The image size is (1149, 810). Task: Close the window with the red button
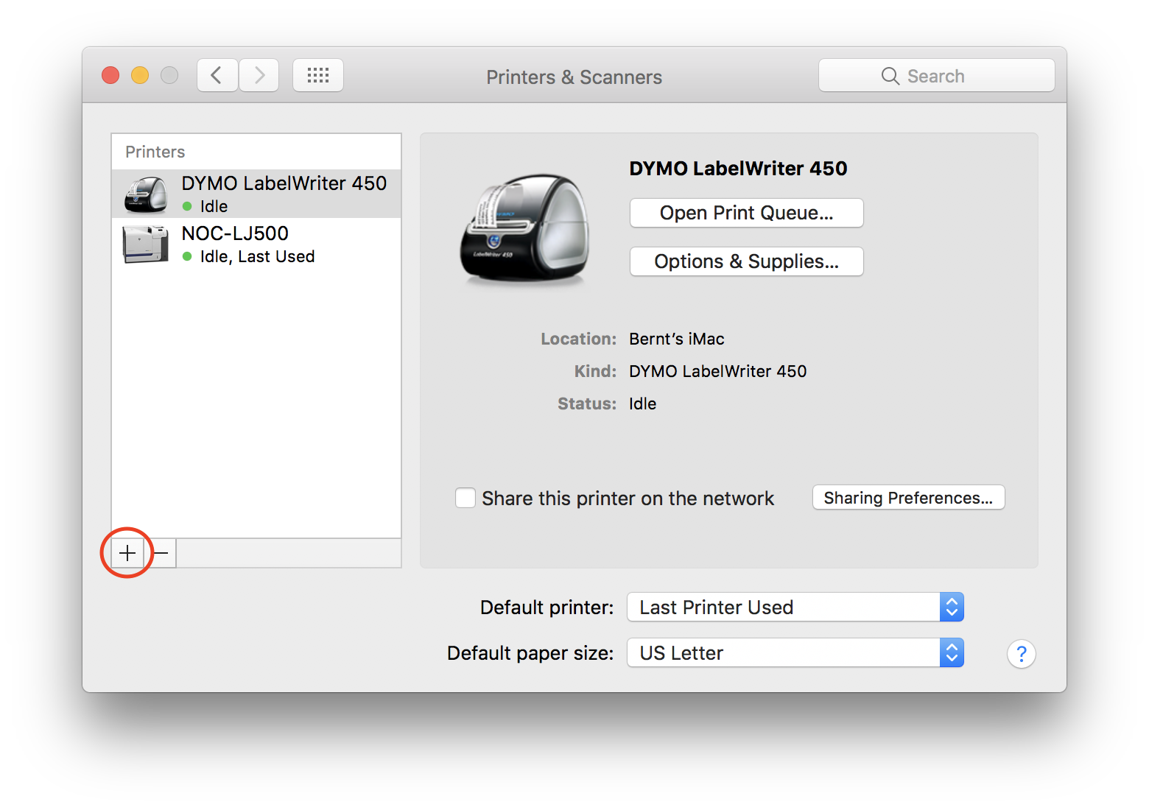[110, 75]
